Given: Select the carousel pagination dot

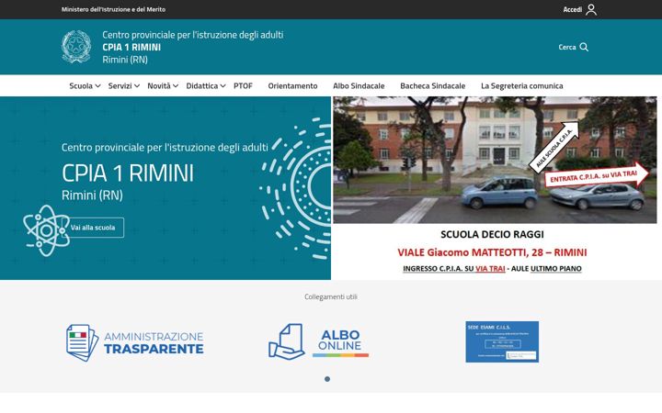Looking at the screenshot, I should pyautogui.click(x=327, y=379).
